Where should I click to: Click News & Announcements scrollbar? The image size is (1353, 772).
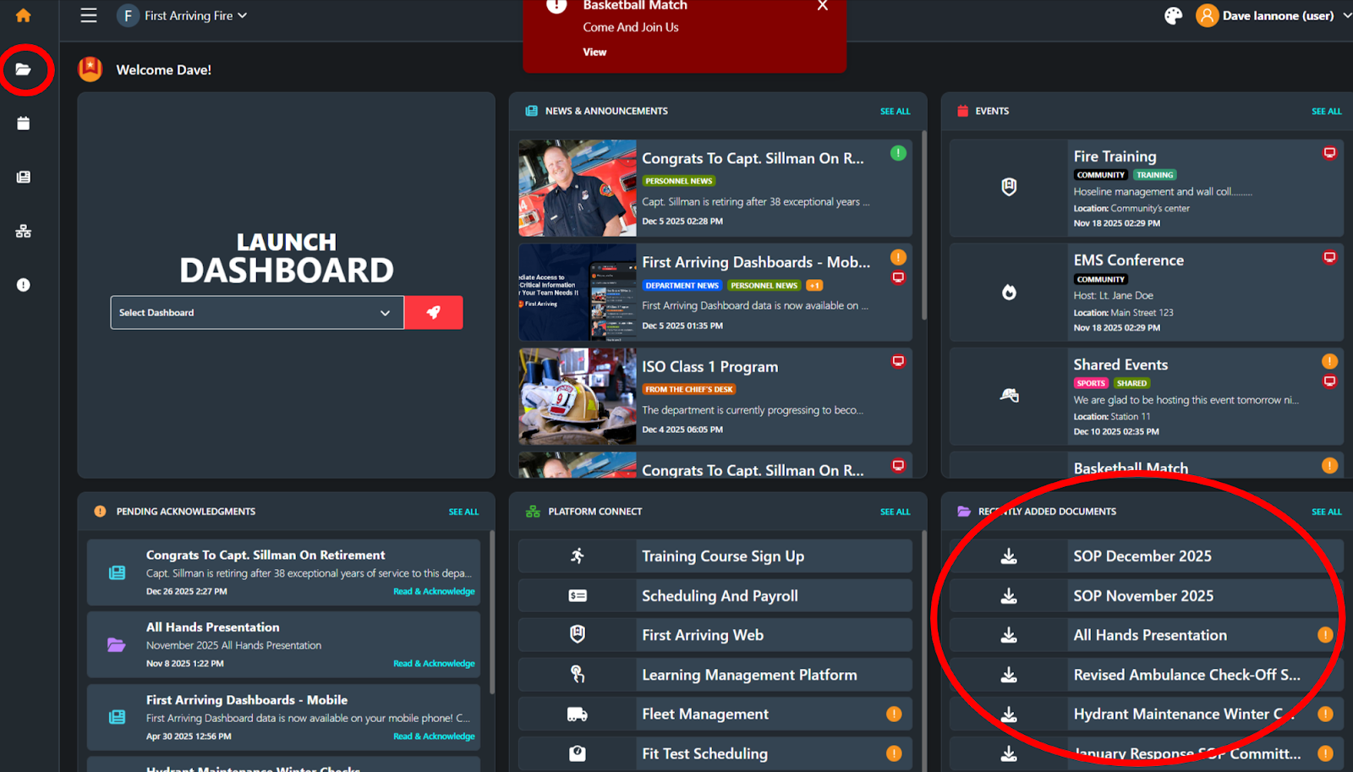(923, 225)
